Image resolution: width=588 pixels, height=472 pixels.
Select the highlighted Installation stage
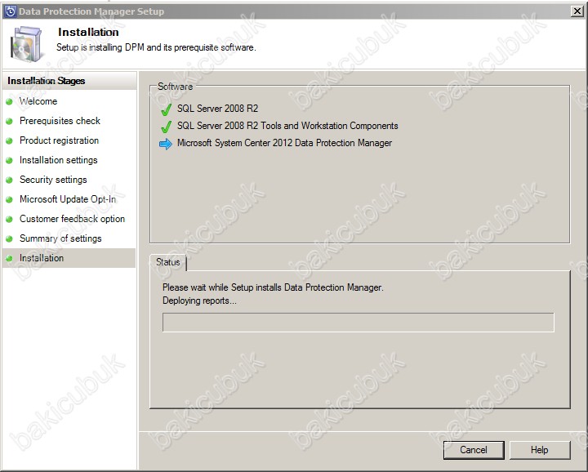69,258
